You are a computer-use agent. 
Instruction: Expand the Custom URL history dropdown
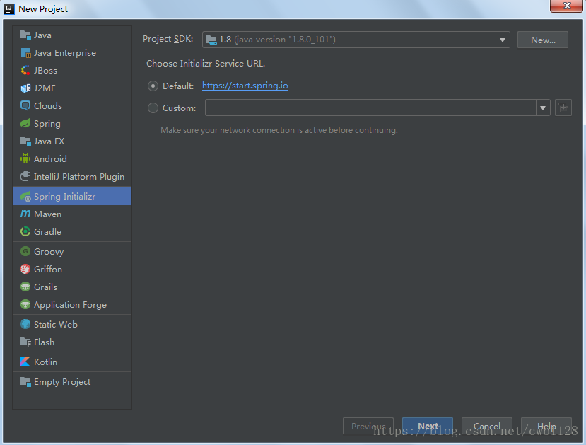(543, 108)
